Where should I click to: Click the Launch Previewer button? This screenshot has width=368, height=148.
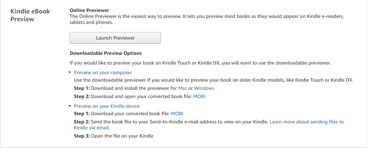(115, 38)
